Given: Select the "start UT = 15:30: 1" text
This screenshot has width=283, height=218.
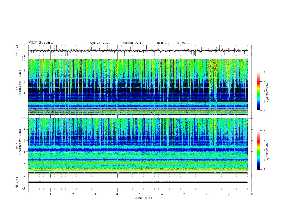Looking at the screenshot, I should coord(173,43).
